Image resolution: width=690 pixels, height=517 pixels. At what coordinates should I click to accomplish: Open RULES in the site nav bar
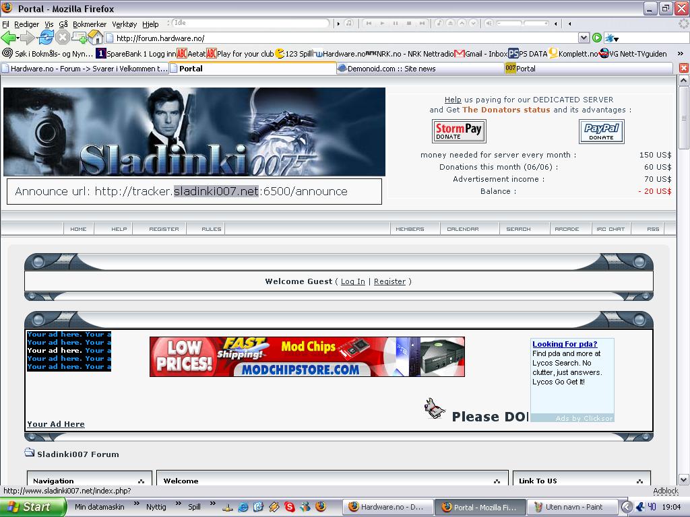tap(211, 229)
